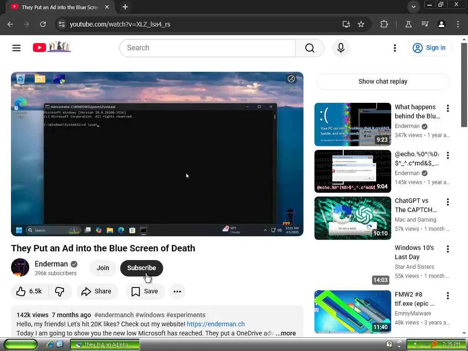The width and height of the screenshot is (468, 351).
Task: Click the #endermanch hashtag
Action: 114,315
